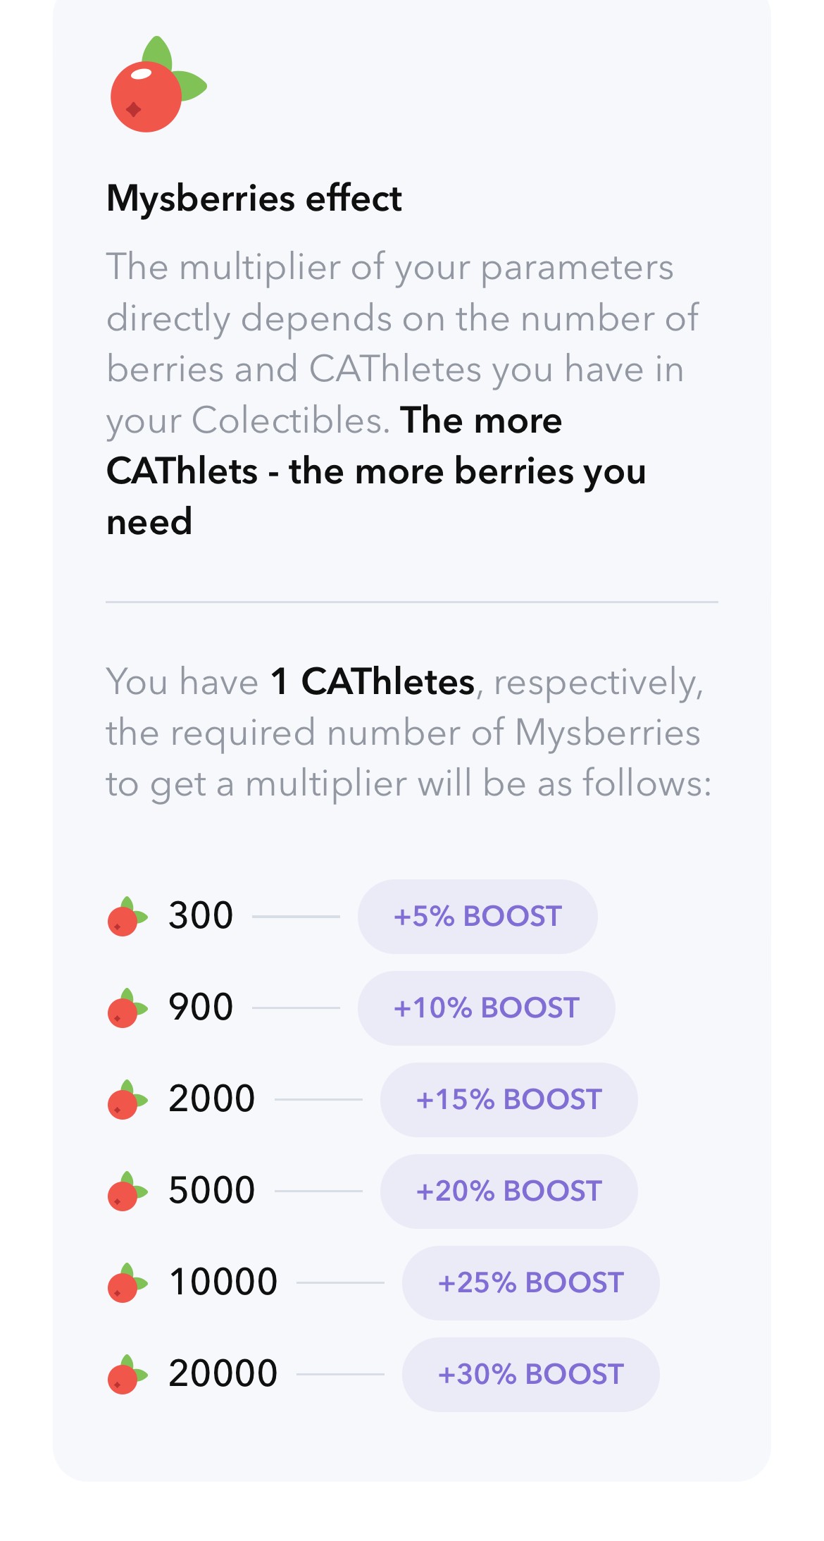The image size is (824, 1541).
Task: Tap the bold 1 CAThletes text
Action: coord(373,682)
